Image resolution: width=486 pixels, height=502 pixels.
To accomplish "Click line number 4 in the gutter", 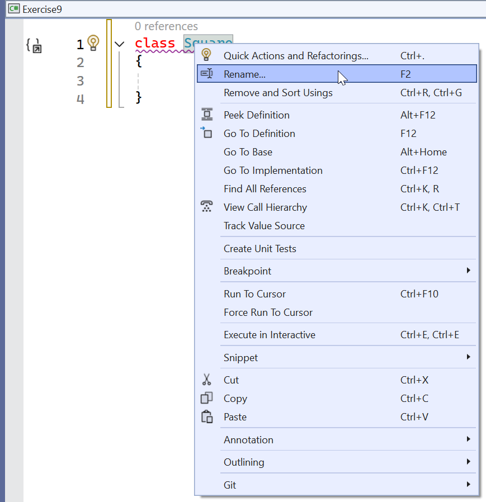I will tap(80, 99).
